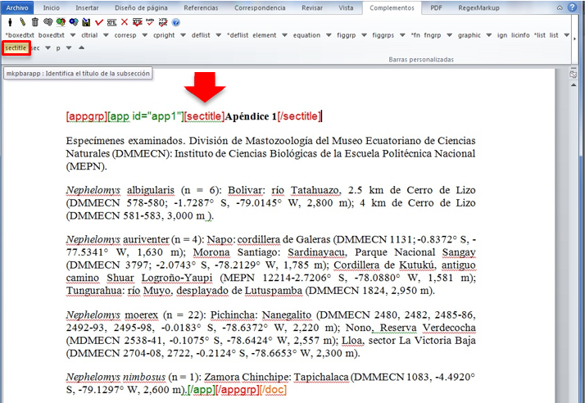Screen dimensions: 585x403
Task: Click the licinfo markup button
Action: coord(520,35)
